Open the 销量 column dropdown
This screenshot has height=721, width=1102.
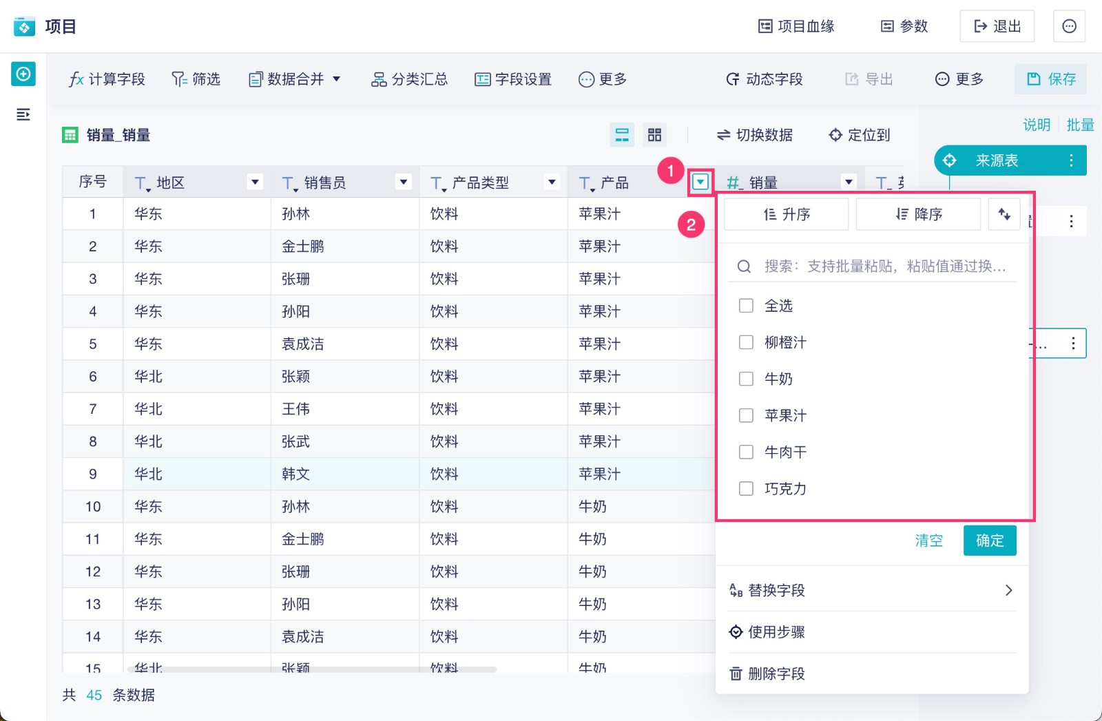(x=849, y=182)
